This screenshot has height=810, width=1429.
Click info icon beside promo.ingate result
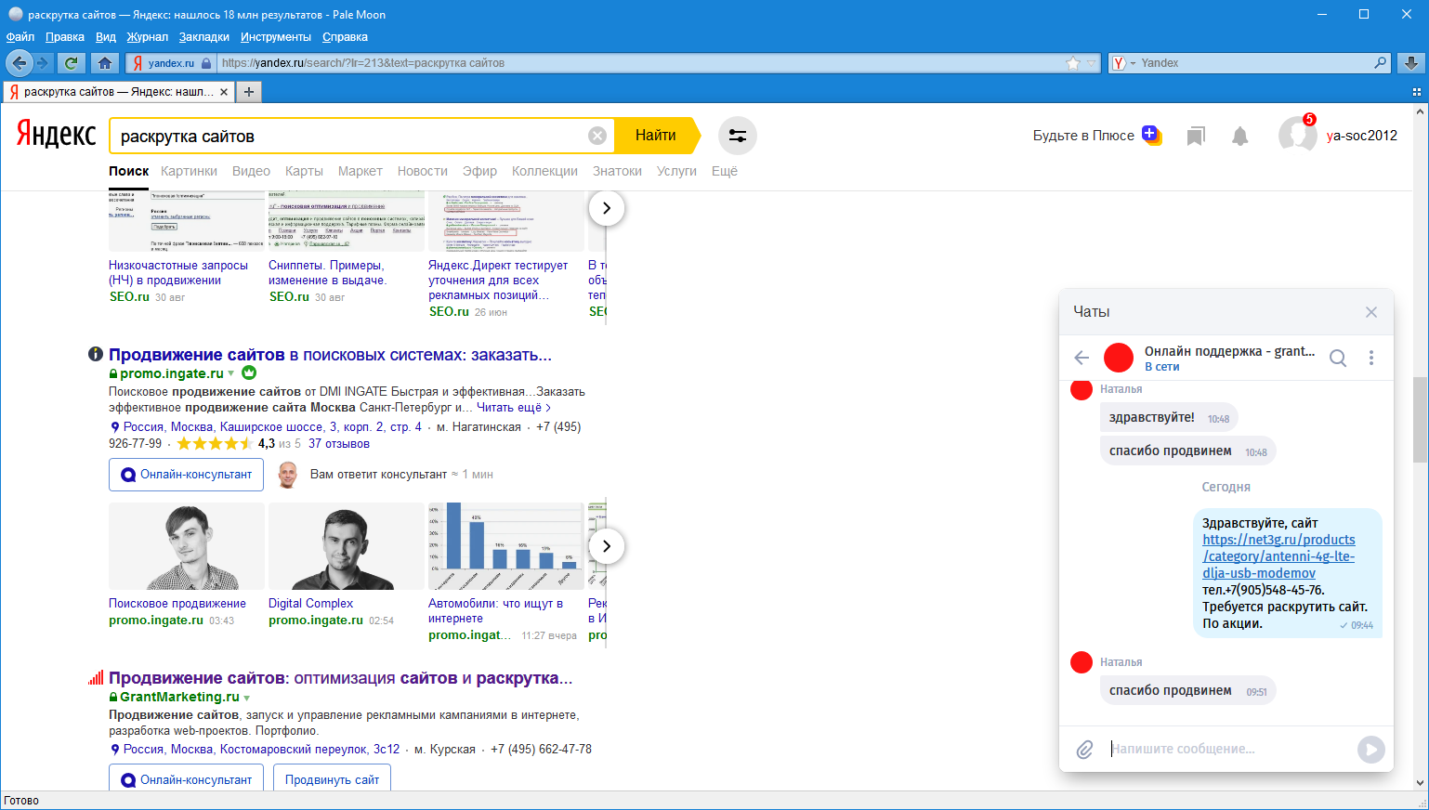[95, 354]
